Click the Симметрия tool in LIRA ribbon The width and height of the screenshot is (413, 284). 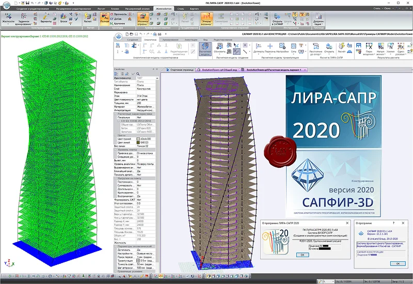pos(221,19)
